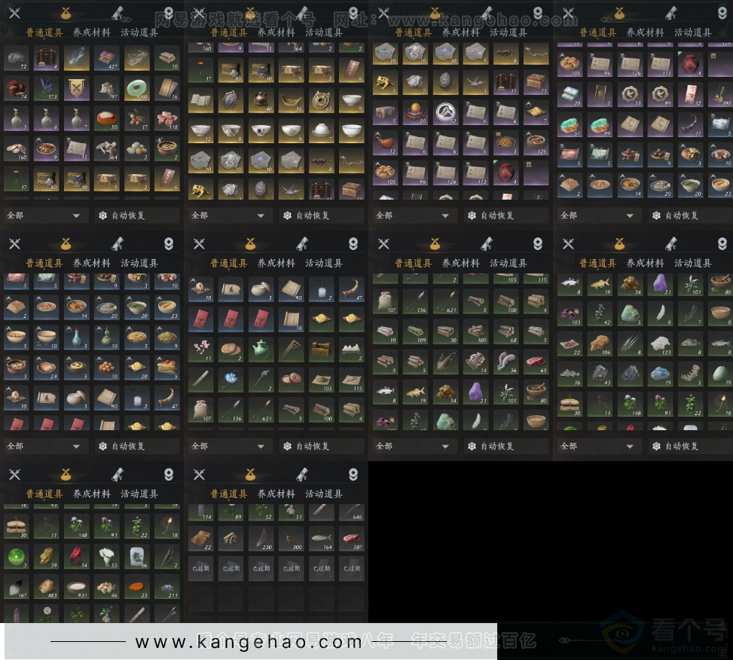Click the crossed-swords banner inventory item
This screenshot has width=733, height=660.
tap(76, 89)
